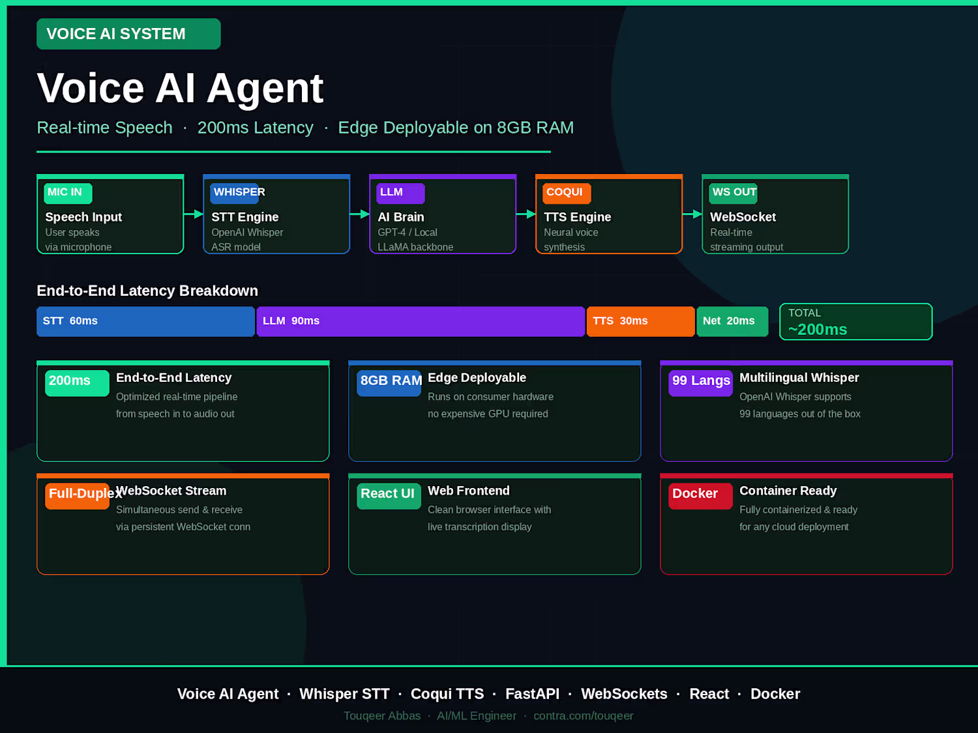Screen dimensions: 978x733
Task: Click 'FastAPI' in the footer
Action: tap(532, 694)
